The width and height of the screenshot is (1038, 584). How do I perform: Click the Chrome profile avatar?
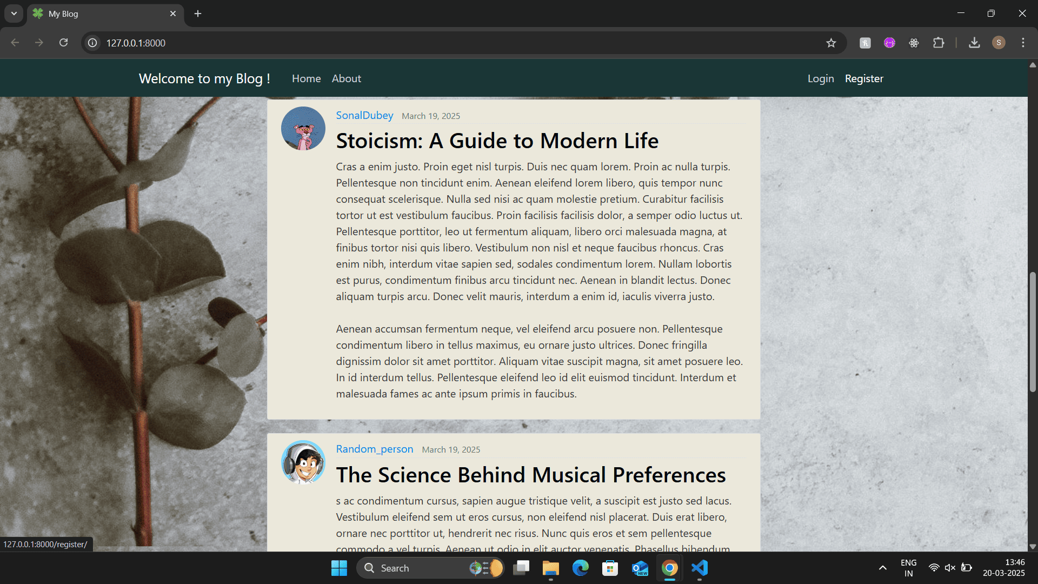pos(999,43)
